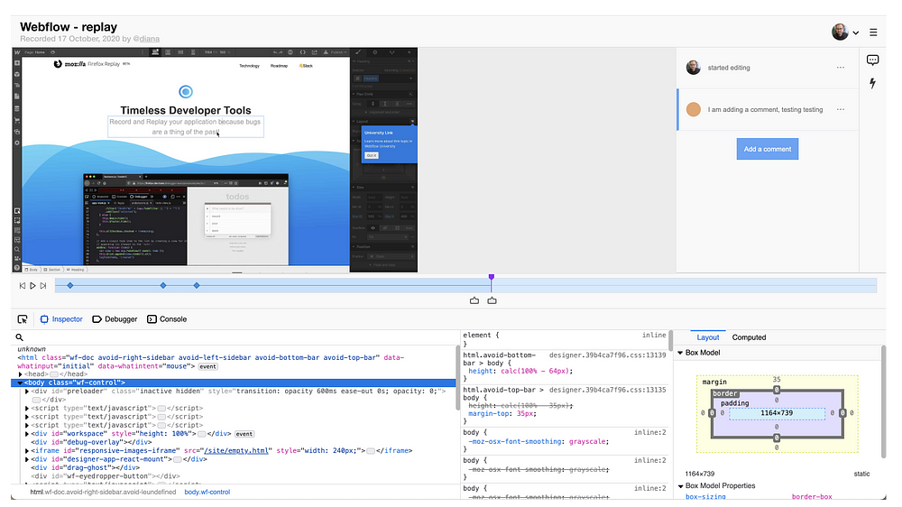
Task: Switch to the Computed tab
Action: 749,337
